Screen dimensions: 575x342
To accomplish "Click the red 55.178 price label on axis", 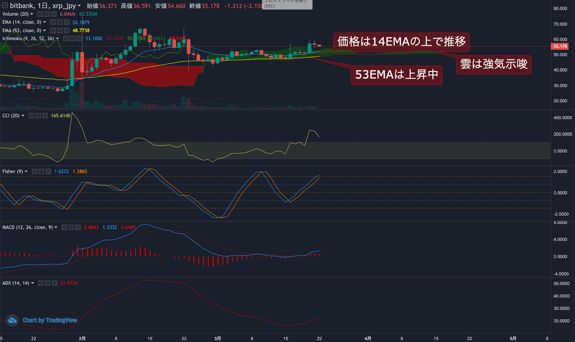I will [560, 46].
